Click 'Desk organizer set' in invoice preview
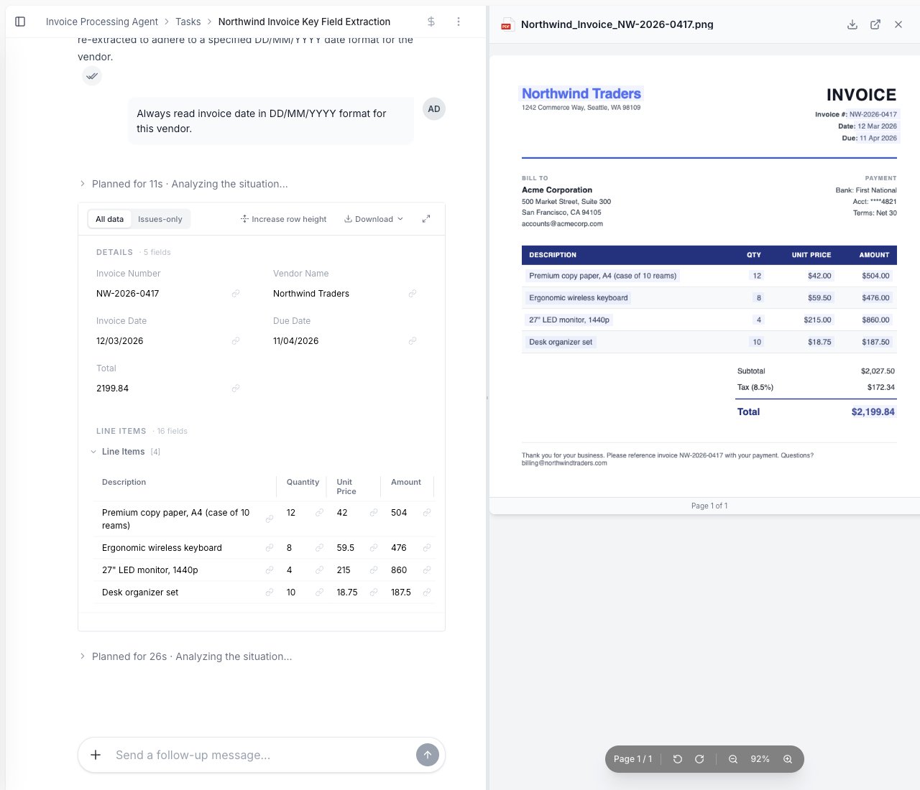 561,342
